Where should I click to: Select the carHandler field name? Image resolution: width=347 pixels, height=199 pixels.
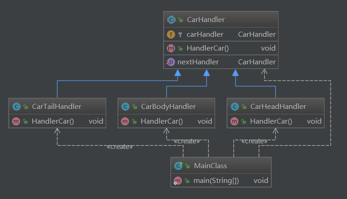(205, 34)
